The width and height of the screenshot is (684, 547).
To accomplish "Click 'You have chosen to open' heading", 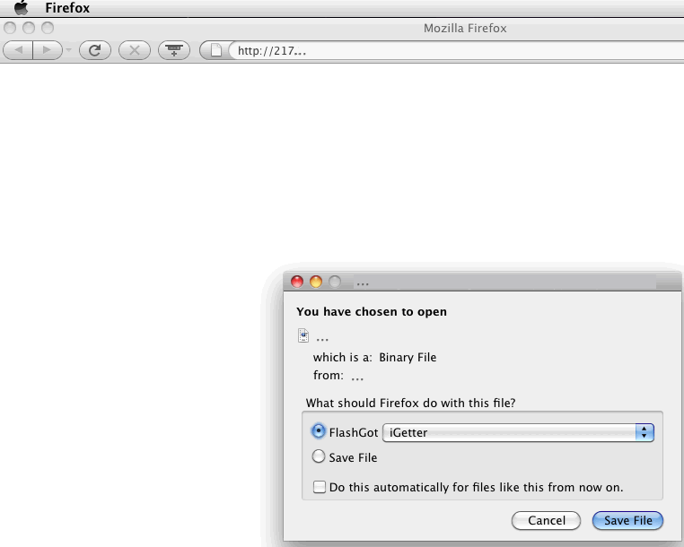I will click(x=372, y=312).
